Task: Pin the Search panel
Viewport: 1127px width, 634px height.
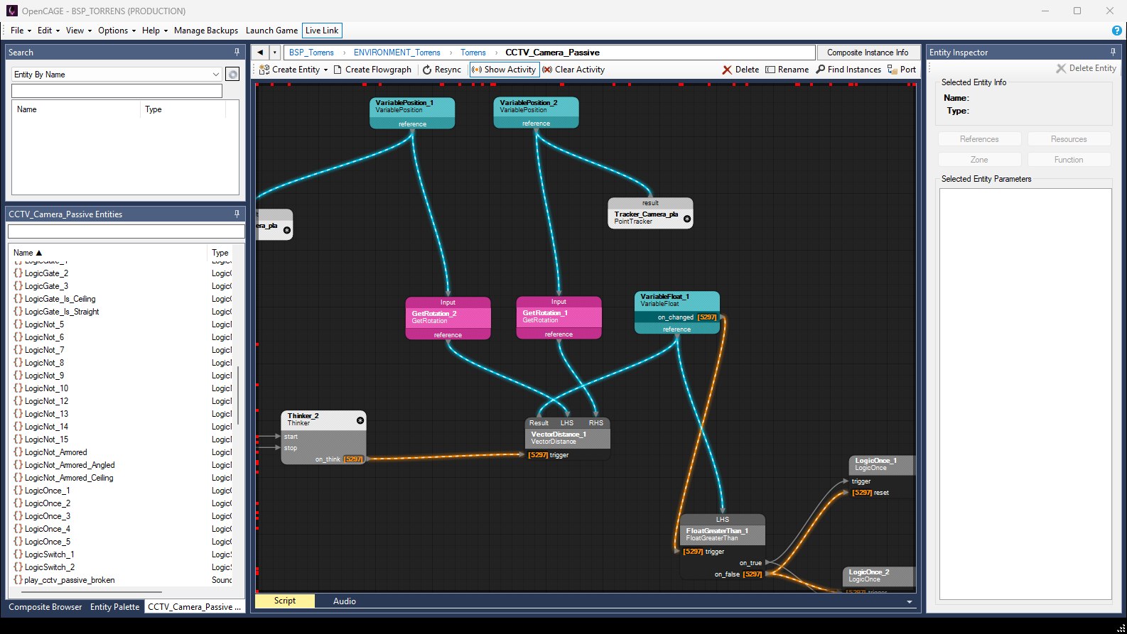Action: [x=237, y=52]
